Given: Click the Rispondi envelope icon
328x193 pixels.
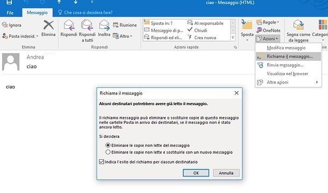Looking at the screenshot, I should [69, 25].
